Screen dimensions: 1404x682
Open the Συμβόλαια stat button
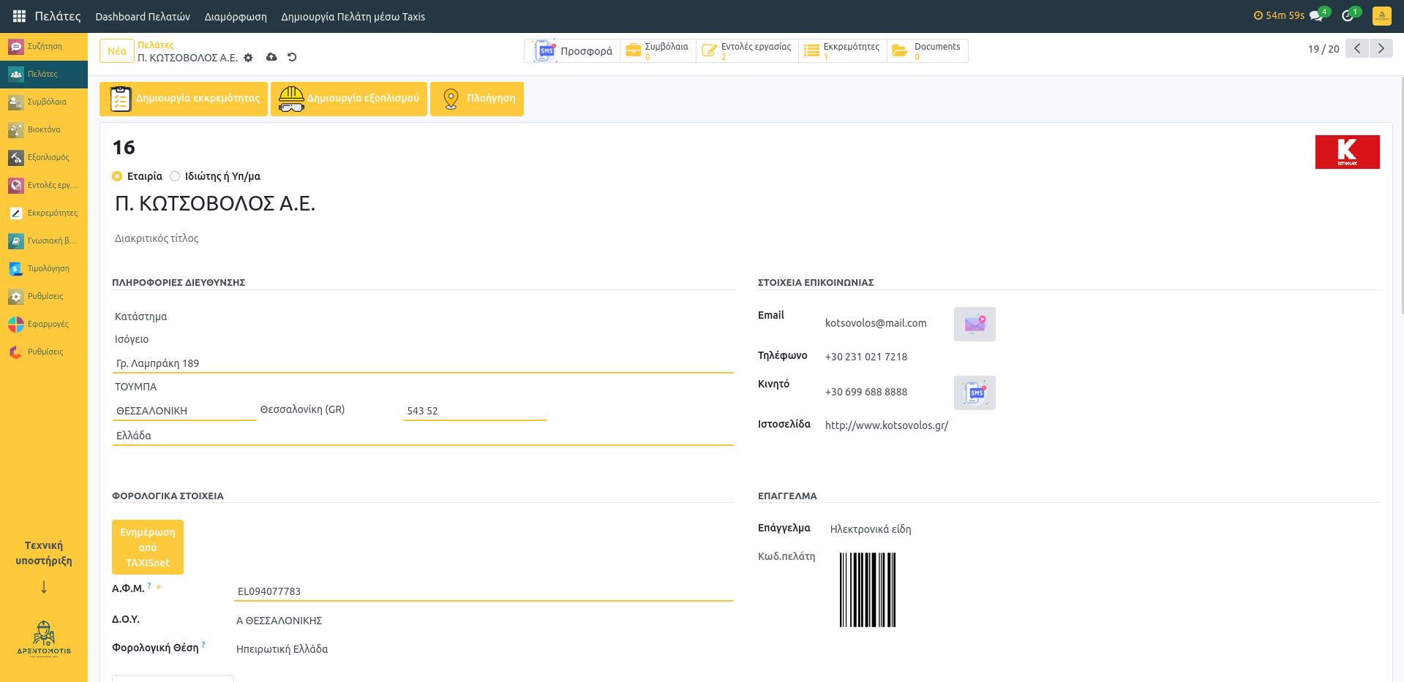pyautogui.click(x=658, y=50)
